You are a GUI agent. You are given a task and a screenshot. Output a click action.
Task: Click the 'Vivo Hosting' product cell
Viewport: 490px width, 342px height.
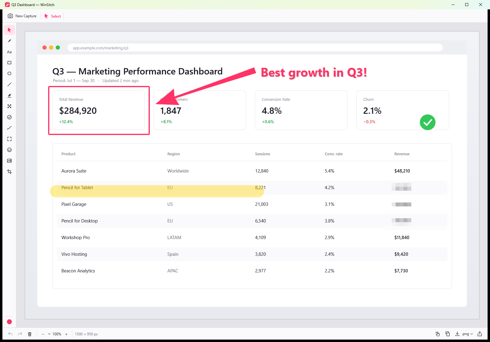click(74, 254)
